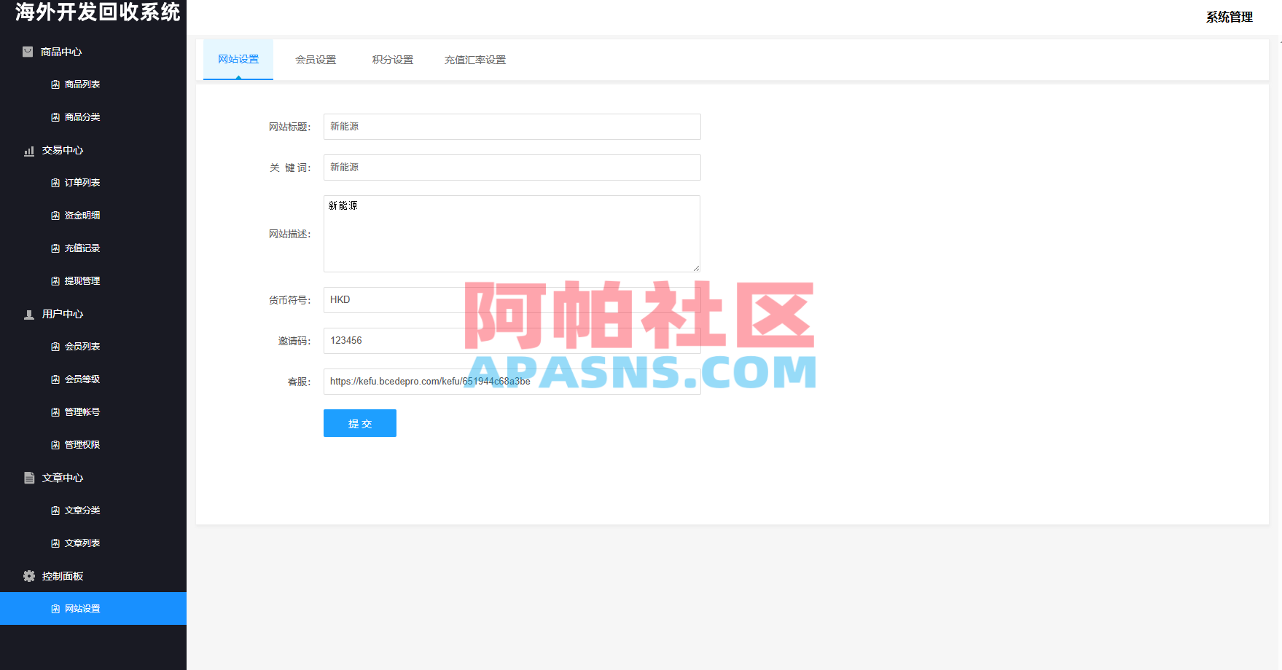
Task: Select the highlighted 网站设置 sidebar item
Action: (93, 609)
